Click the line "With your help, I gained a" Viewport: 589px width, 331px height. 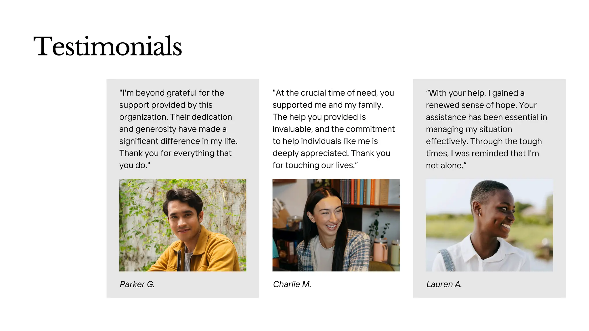(x=475, y=93)
